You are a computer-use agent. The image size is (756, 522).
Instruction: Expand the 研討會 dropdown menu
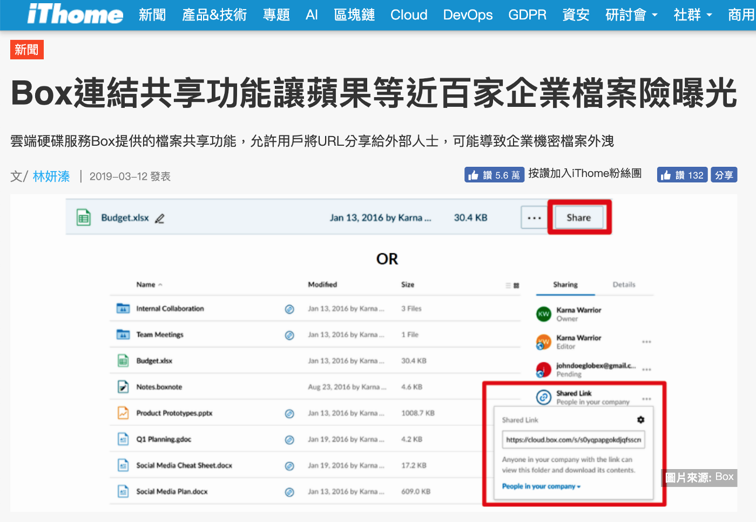(631, 15)
